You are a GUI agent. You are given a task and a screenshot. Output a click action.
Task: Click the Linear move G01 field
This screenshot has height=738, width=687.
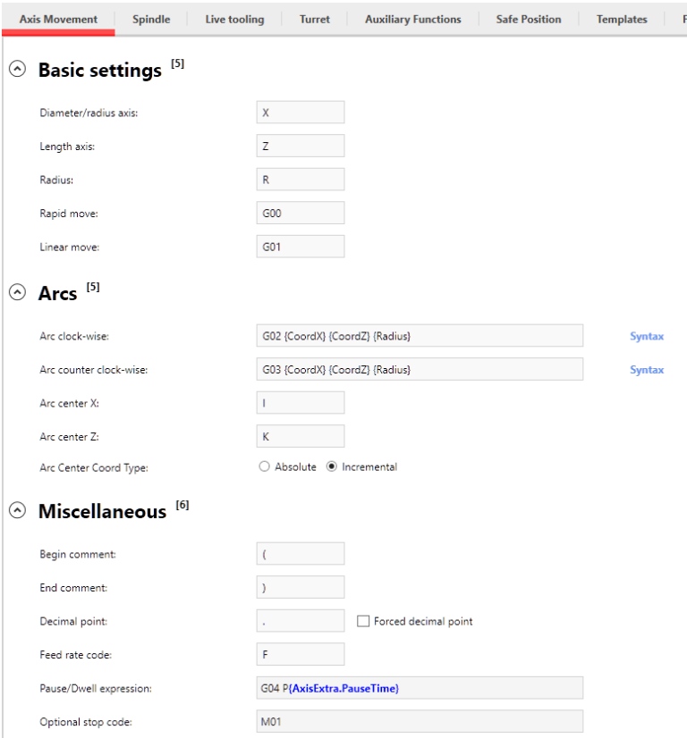301,247
